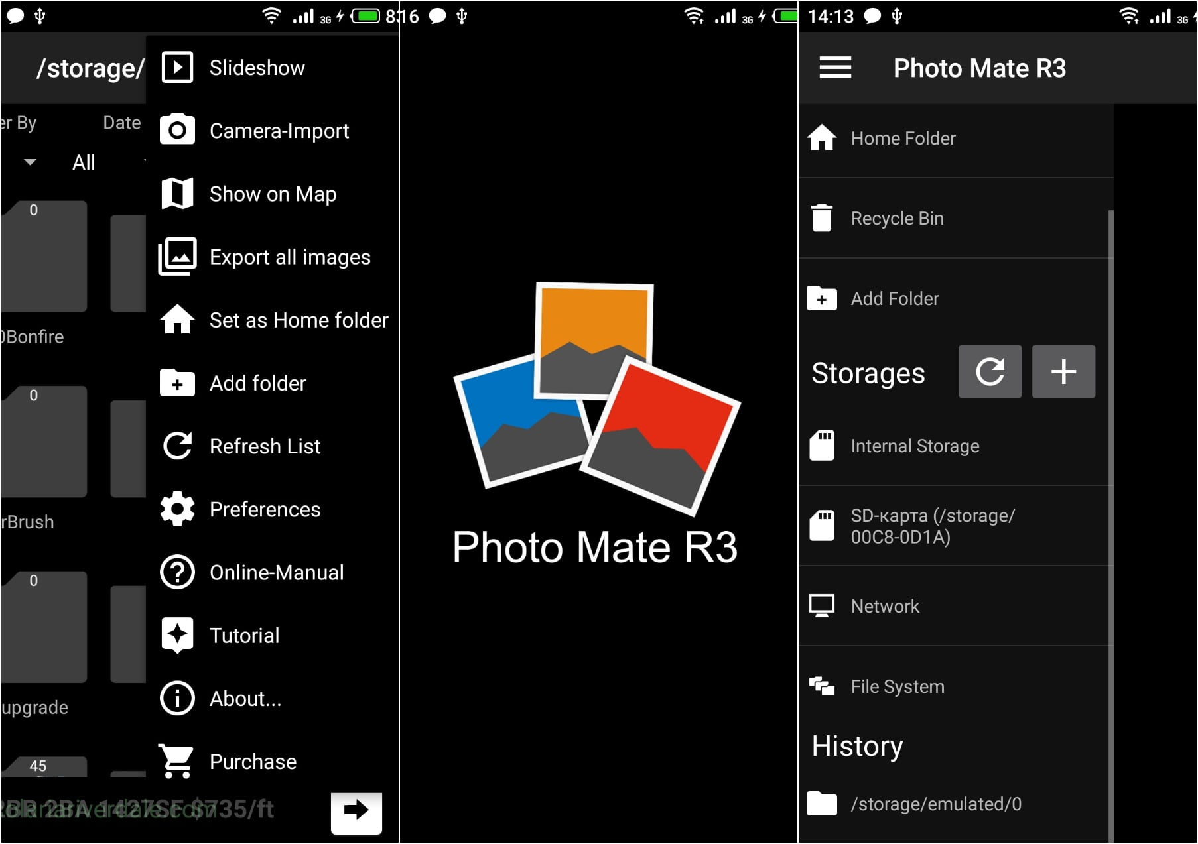The image size is (1198, 844).
Task: Click the Online-Manual question mark icon
Action: point(177,572)
